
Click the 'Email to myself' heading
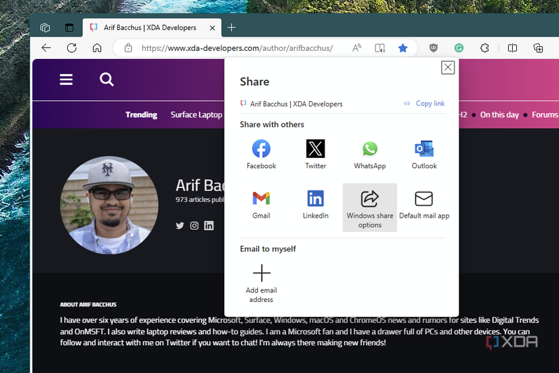[x=268, y=249]
